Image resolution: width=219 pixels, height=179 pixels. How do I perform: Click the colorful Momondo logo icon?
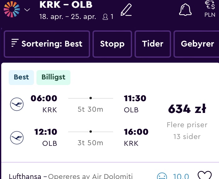(12, 9)
